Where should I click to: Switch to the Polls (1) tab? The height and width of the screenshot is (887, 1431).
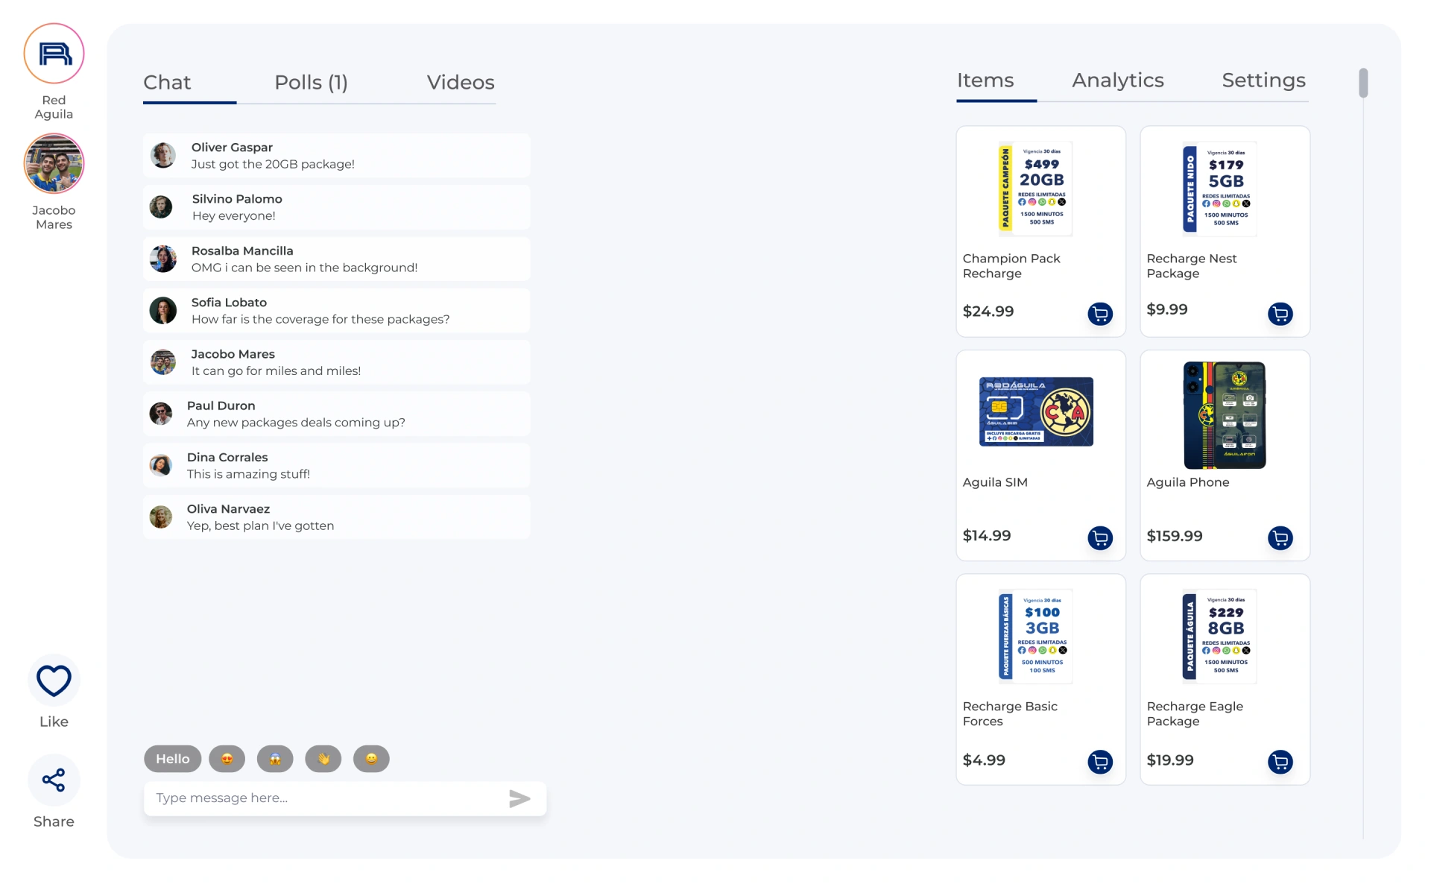tap(311, 82)
